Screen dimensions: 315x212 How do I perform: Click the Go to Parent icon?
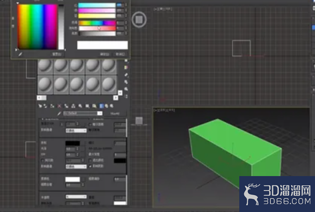click(107, 106)
